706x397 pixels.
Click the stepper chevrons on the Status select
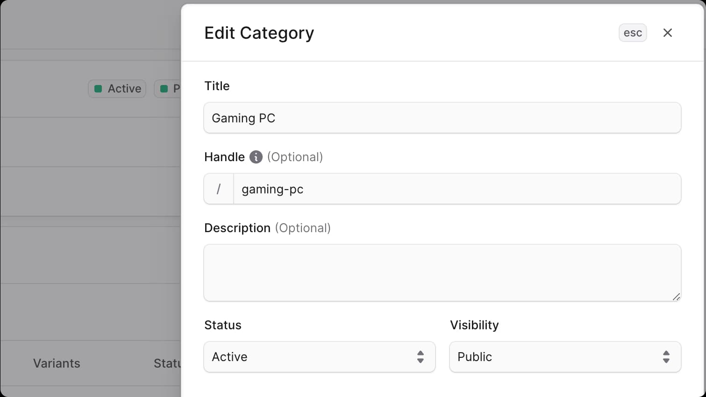pos(421,357)
